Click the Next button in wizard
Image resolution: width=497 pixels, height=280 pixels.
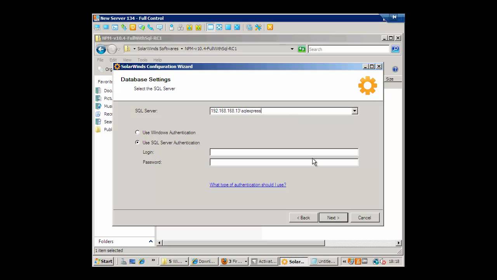[333, 218]
